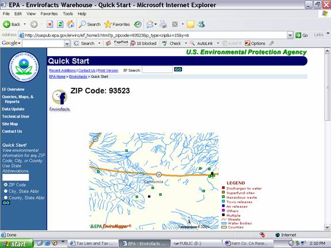331x248 pixels.
Task: Click the EF Search input field
Action: pos(157,69)
